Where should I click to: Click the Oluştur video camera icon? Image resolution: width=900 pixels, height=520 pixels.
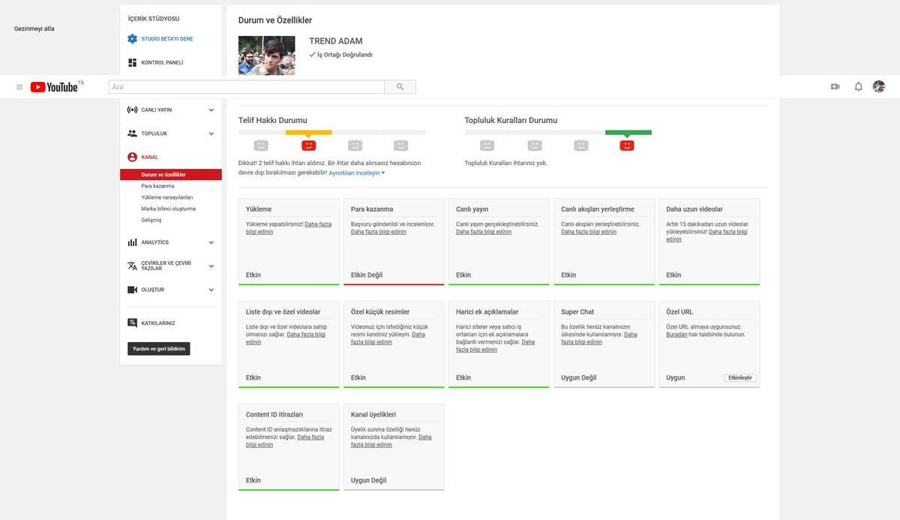point(132,290)
